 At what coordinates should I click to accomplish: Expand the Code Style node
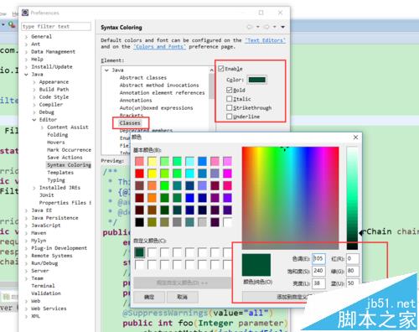34,97
